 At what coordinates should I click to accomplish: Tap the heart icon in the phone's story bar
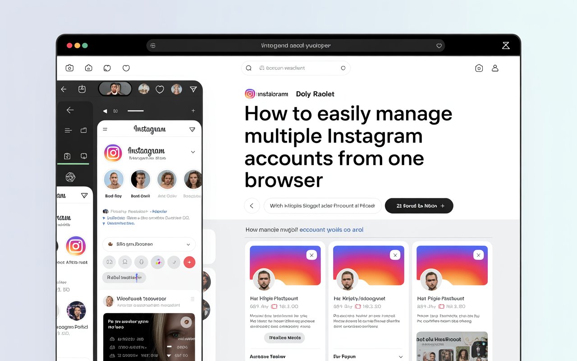160,89
